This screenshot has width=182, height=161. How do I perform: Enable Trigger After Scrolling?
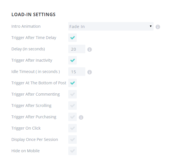[x=73, y=106]
